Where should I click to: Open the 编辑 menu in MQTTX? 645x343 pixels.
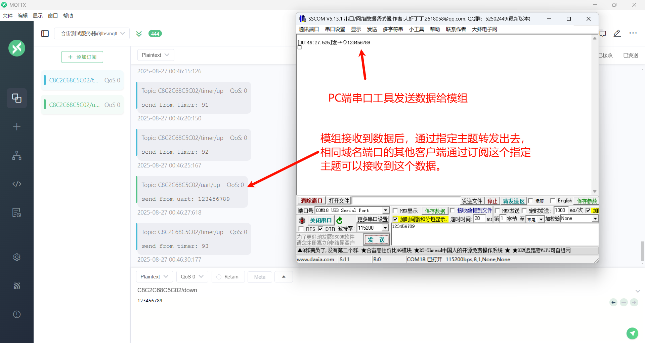[x=23, y=15]
